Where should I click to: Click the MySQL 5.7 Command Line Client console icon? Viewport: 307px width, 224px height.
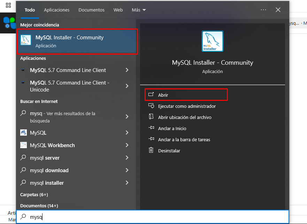(23, 70)
